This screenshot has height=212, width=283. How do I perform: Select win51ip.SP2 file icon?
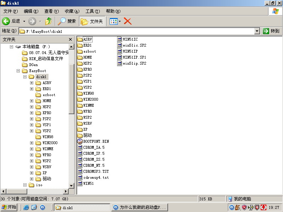point(120,63)
